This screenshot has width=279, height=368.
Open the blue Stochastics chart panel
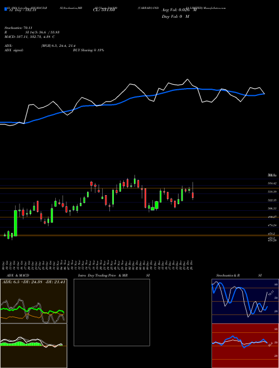(245, 301)
